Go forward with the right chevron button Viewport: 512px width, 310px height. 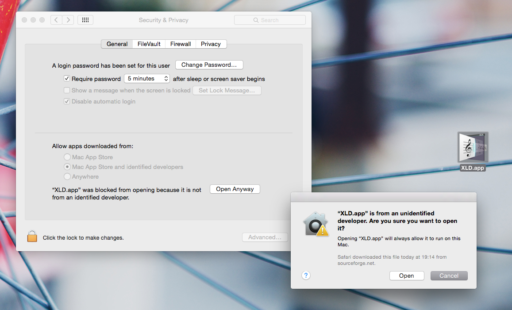(68, 20)
